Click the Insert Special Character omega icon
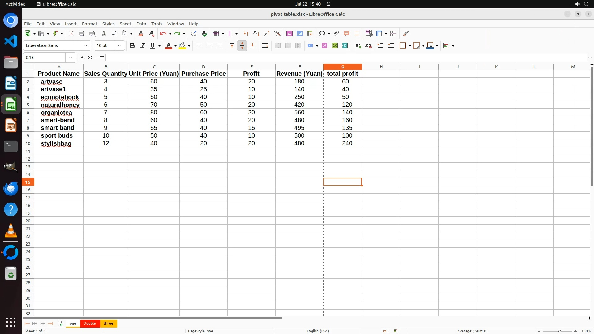The height and width of the screenshot is (334, 594). coord(322,33)
